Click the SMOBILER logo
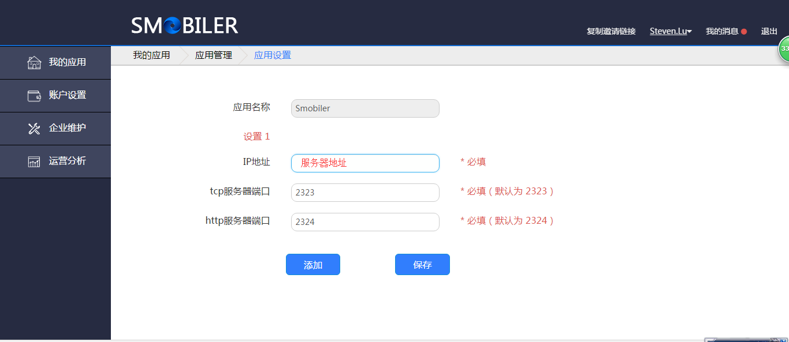Viewport: 789px width, 342px height. [184, 25]
